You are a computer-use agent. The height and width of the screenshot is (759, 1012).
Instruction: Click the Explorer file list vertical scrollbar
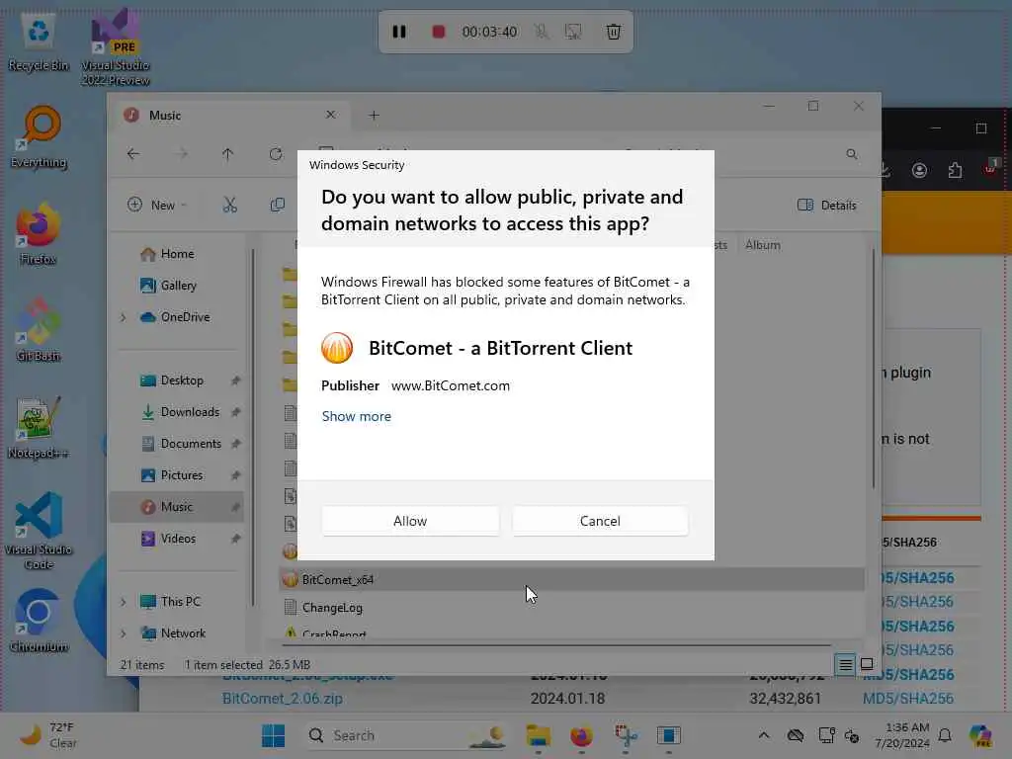[x=874, y=368]
